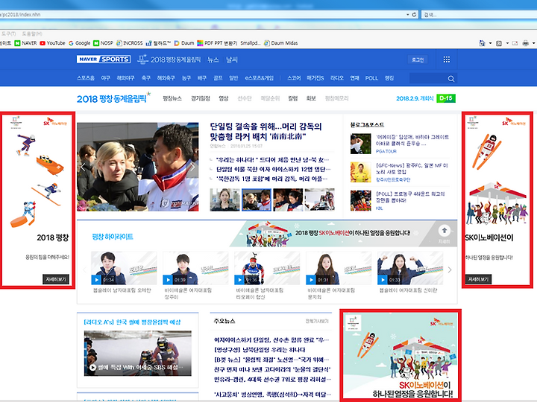Screen dimensions: 537x402
Task: Select 축구 in sports navigation
Action: click(146, 78)
